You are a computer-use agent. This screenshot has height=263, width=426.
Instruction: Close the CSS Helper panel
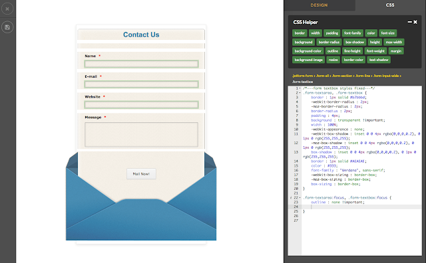[x=415, y=22]
